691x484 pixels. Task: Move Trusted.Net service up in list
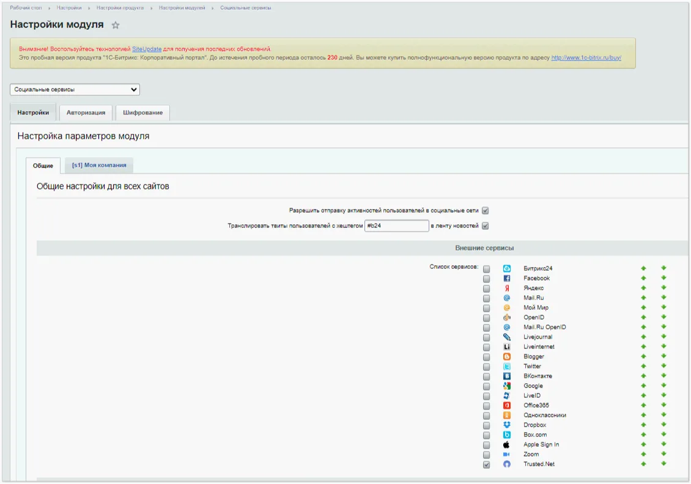pos(643,464)
